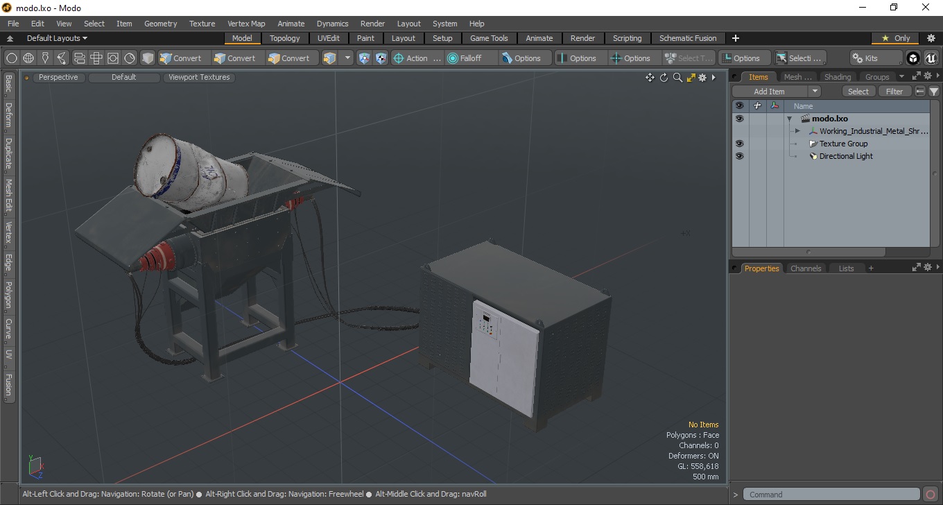Add new layout tab with plus icon
943x505 pixels.
(736, 38)
